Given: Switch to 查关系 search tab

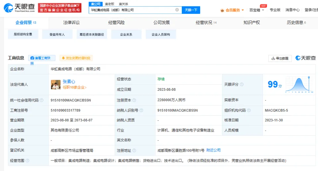Looking at the screenshot, I should pos(123,4).
